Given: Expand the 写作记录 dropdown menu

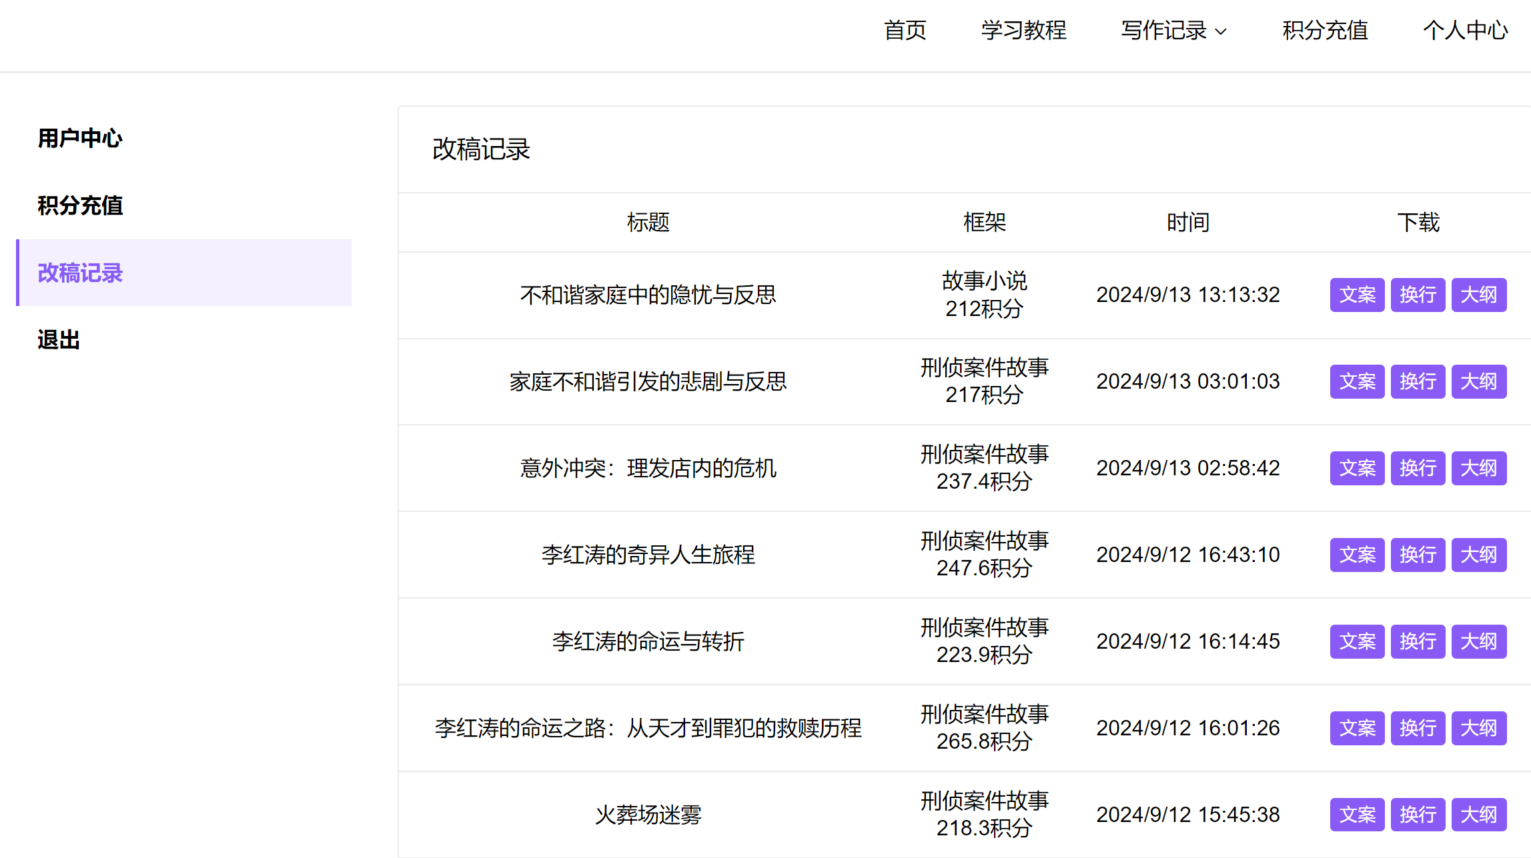Looking at the screenshot, I should pos(1173,31).
